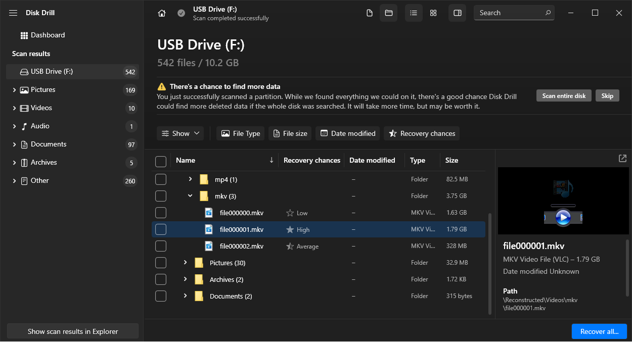Click the mkv folder icon
Image resolution: width=632 pixels, height=342 pixels.
tap(204, 196)
